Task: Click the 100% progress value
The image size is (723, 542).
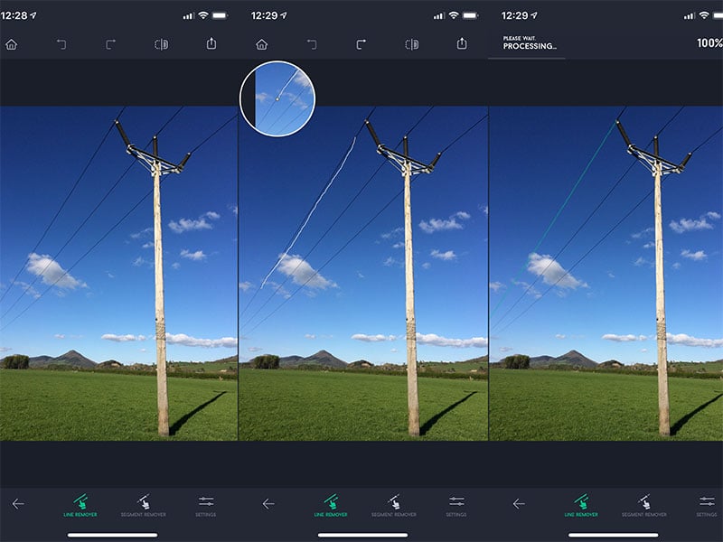Action: pos(709,43)
